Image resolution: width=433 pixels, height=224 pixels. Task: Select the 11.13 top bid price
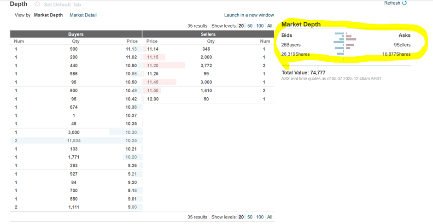[x=131, y=49]
